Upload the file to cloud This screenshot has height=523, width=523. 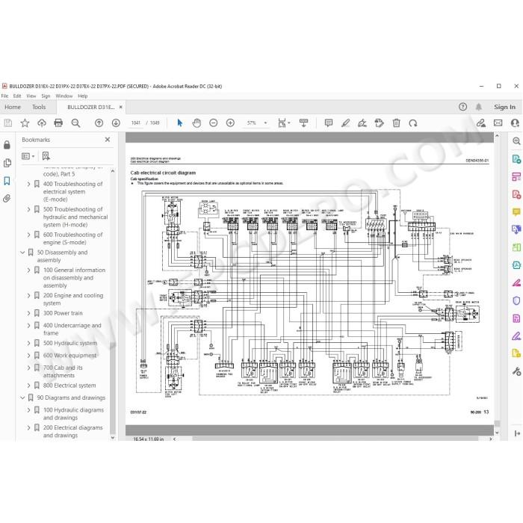tap(42, 123)
